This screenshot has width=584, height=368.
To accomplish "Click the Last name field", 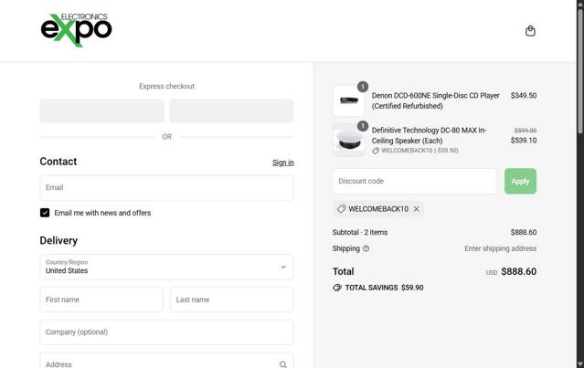I will pyautogui.click(x=231, y=300).
